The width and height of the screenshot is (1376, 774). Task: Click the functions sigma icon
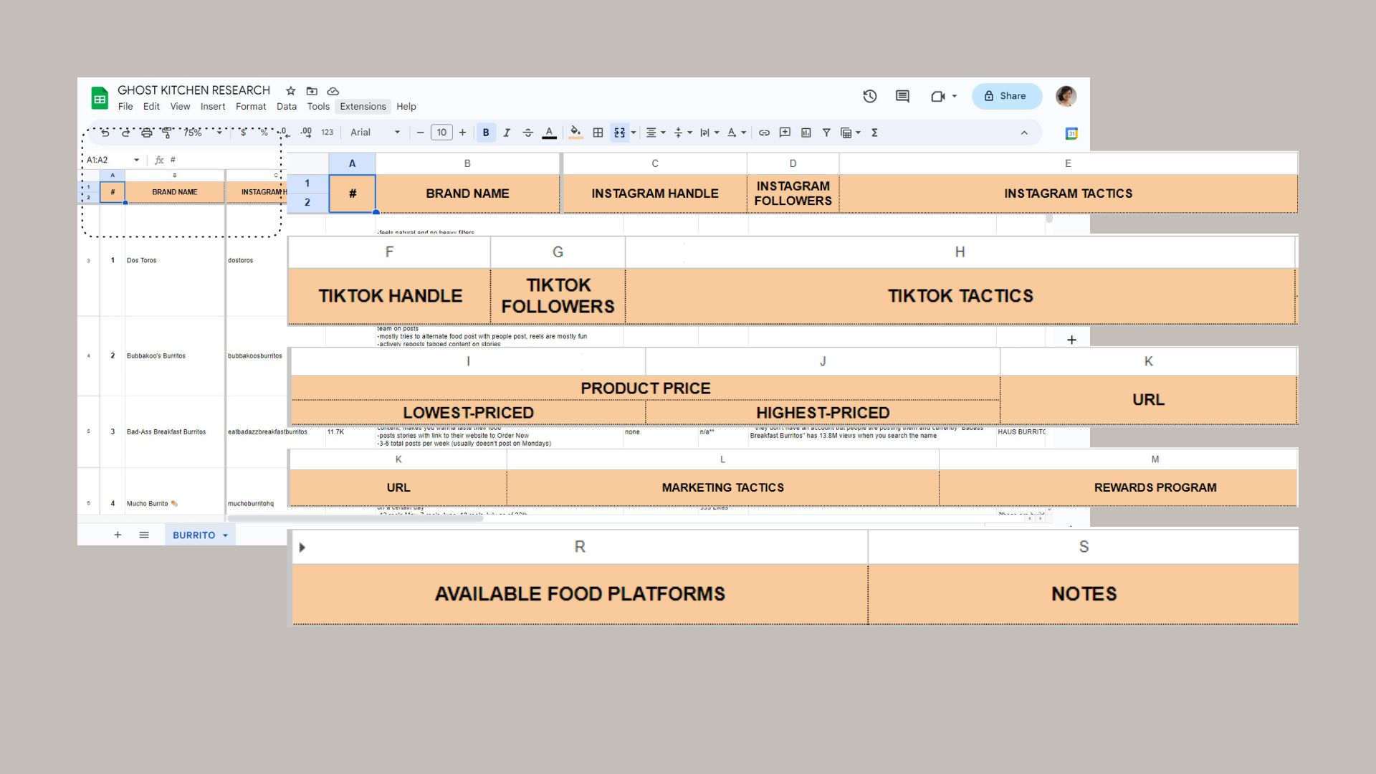874,133
